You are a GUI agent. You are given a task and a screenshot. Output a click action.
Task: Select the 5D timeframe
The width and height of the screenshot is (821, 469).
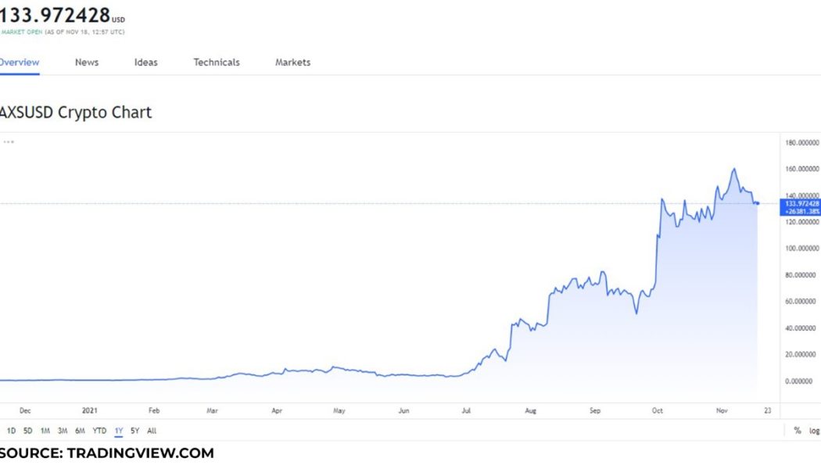[27, 431]
